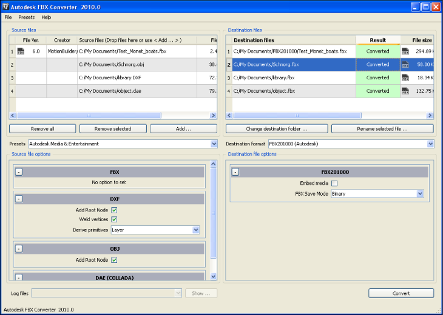This screenshot has height=315, width=443.
Task: Select destination FBX201000/Test_Monet_boats.fbx row
Action: (x=294, y=51)
